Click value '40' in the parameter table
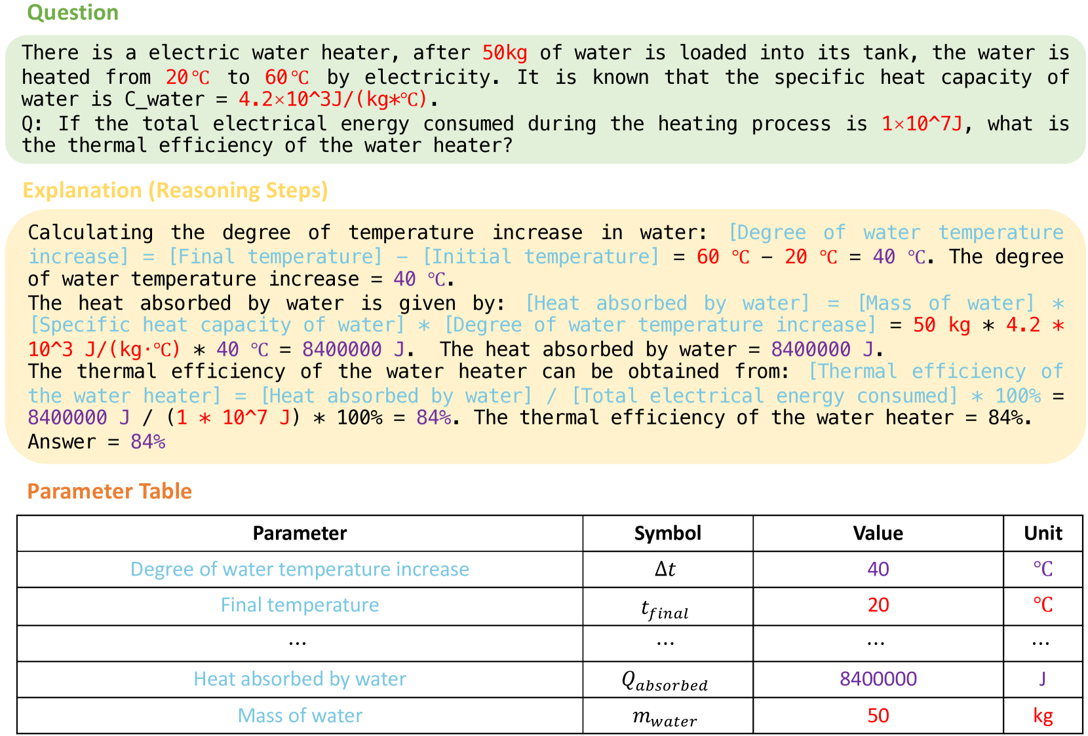1088x736 pixels. 878,569
